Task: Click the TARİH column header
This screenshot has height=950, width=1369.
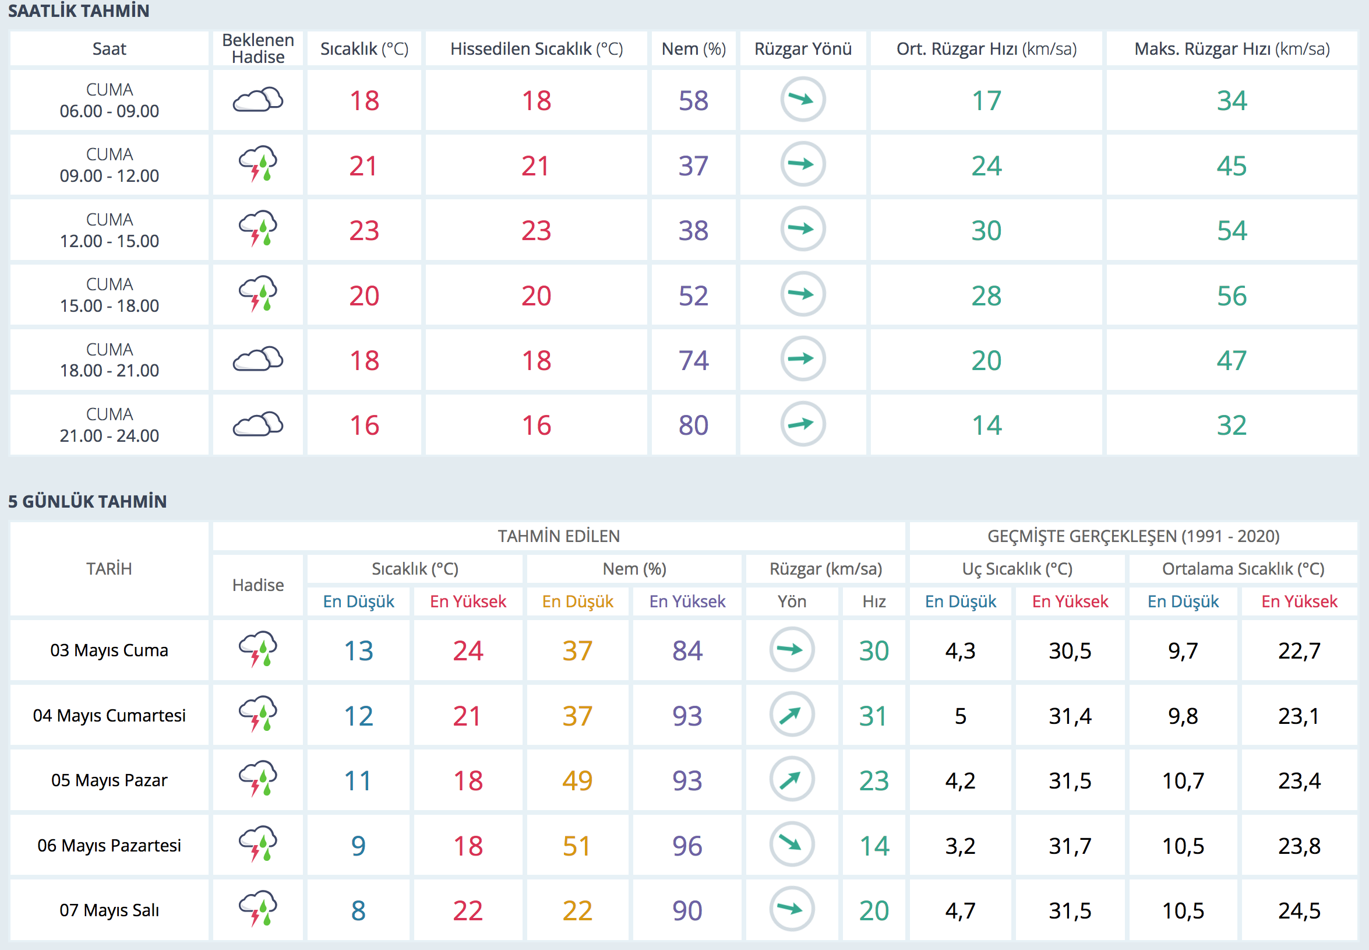Action: (110, 569)
